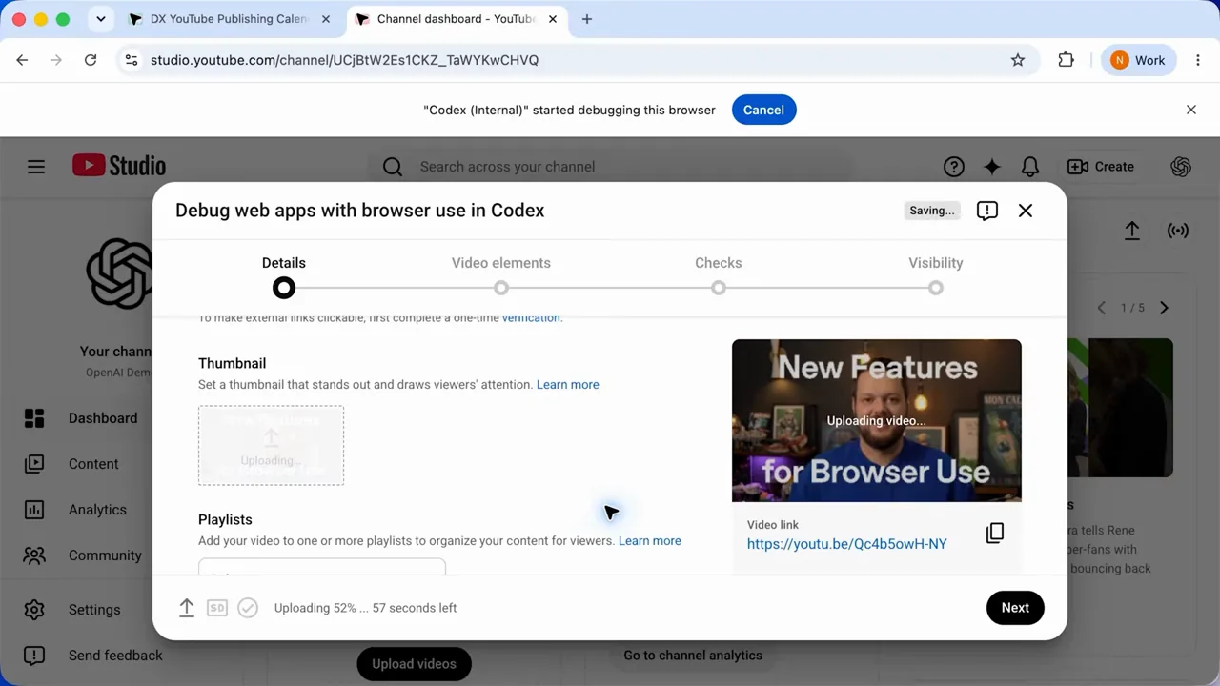This screenshot has width=1220, height=686.
Task: Open the browser extensions puzzle icon
Action: pos(1067,60)
